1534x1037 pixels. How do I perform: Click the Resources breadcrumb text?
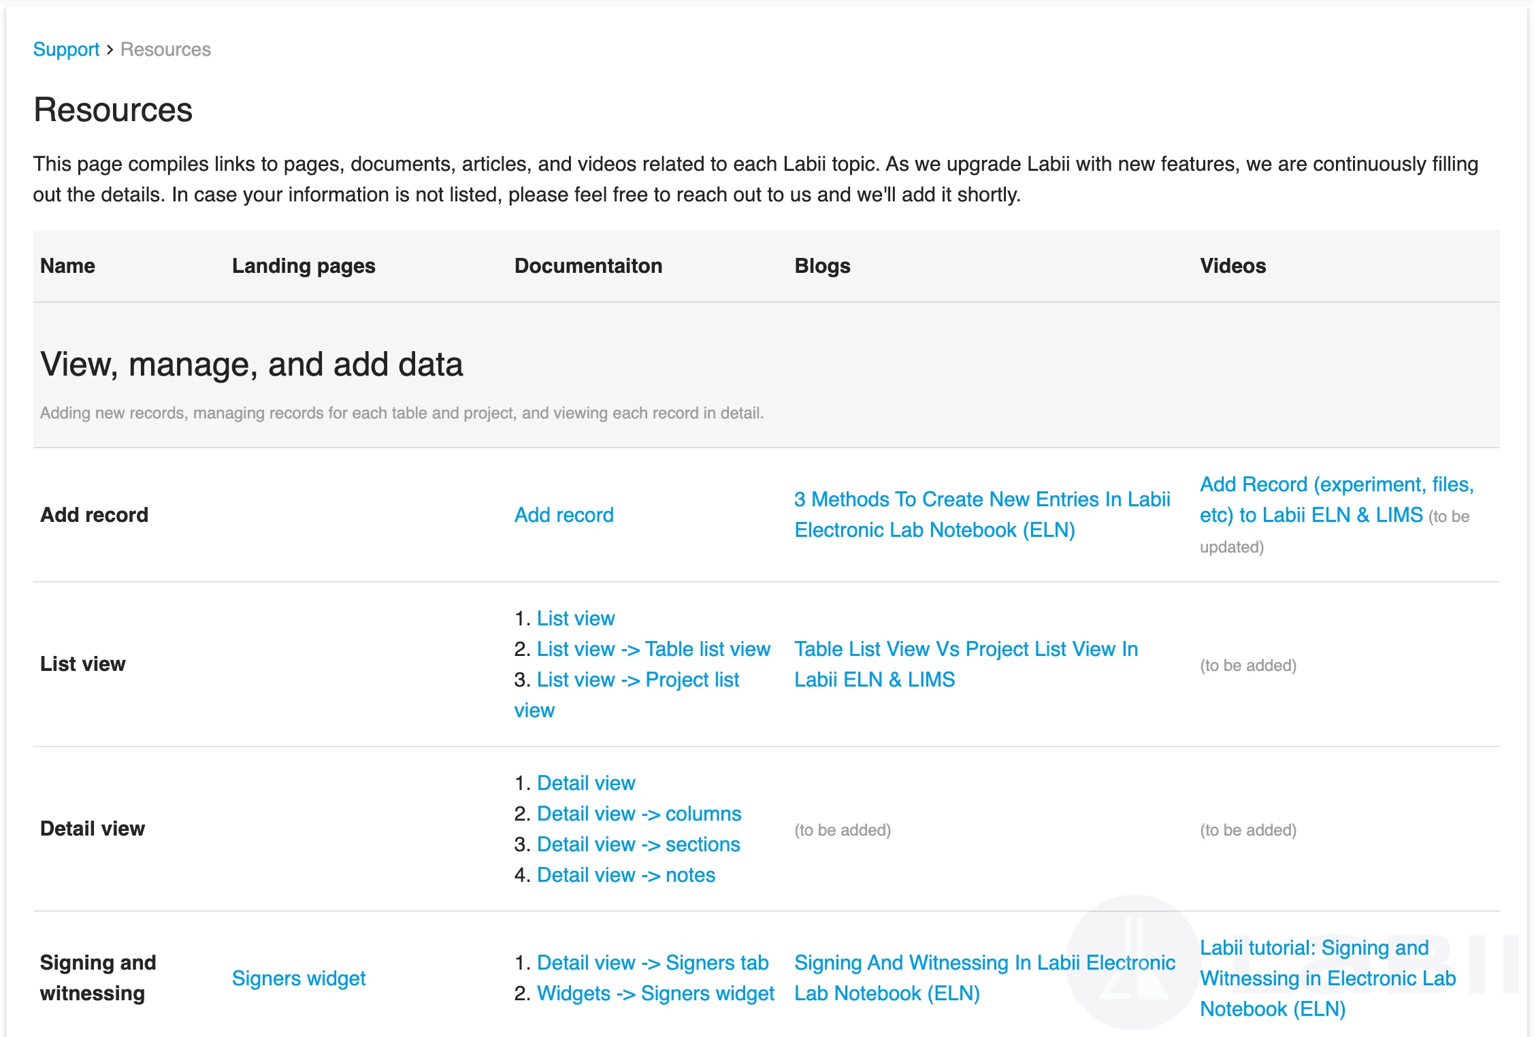[165, 50]
